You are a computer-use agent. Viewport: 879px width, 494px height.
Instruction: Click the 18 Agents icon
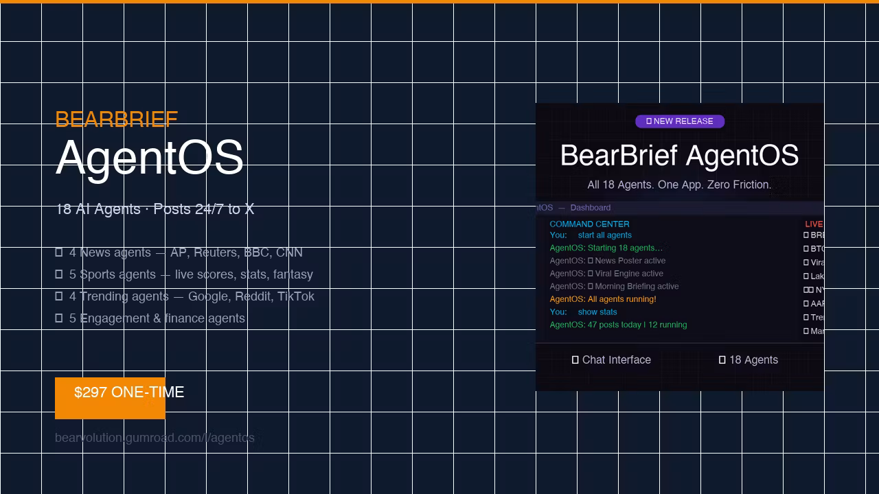point(722,360)
